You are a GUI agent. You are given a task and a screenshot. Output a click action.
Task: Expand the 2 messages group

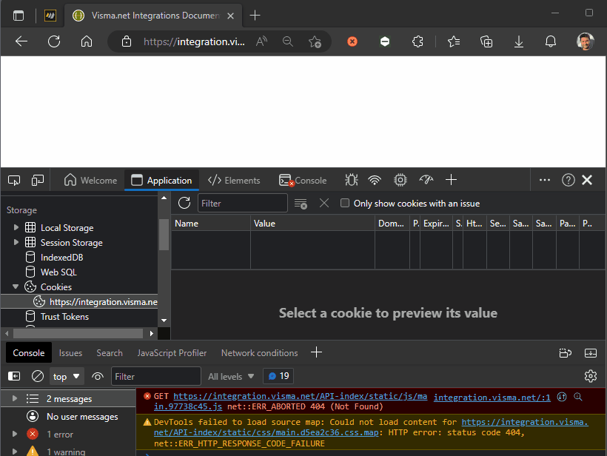[x=15, y=398]
